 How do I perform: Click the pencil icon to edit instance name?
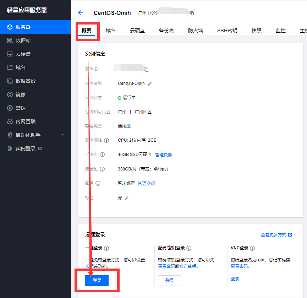tap(149, 83)
